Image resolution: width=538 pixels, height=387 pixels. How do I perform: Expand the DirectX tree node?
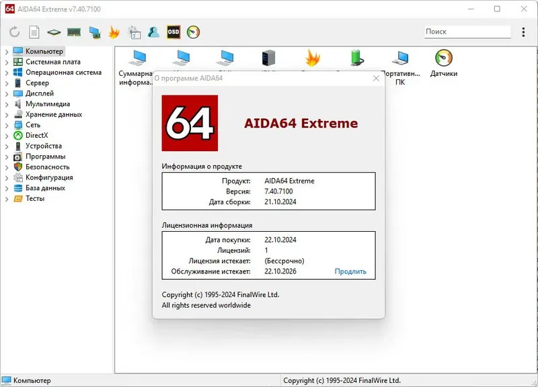(x=7, y=136)
